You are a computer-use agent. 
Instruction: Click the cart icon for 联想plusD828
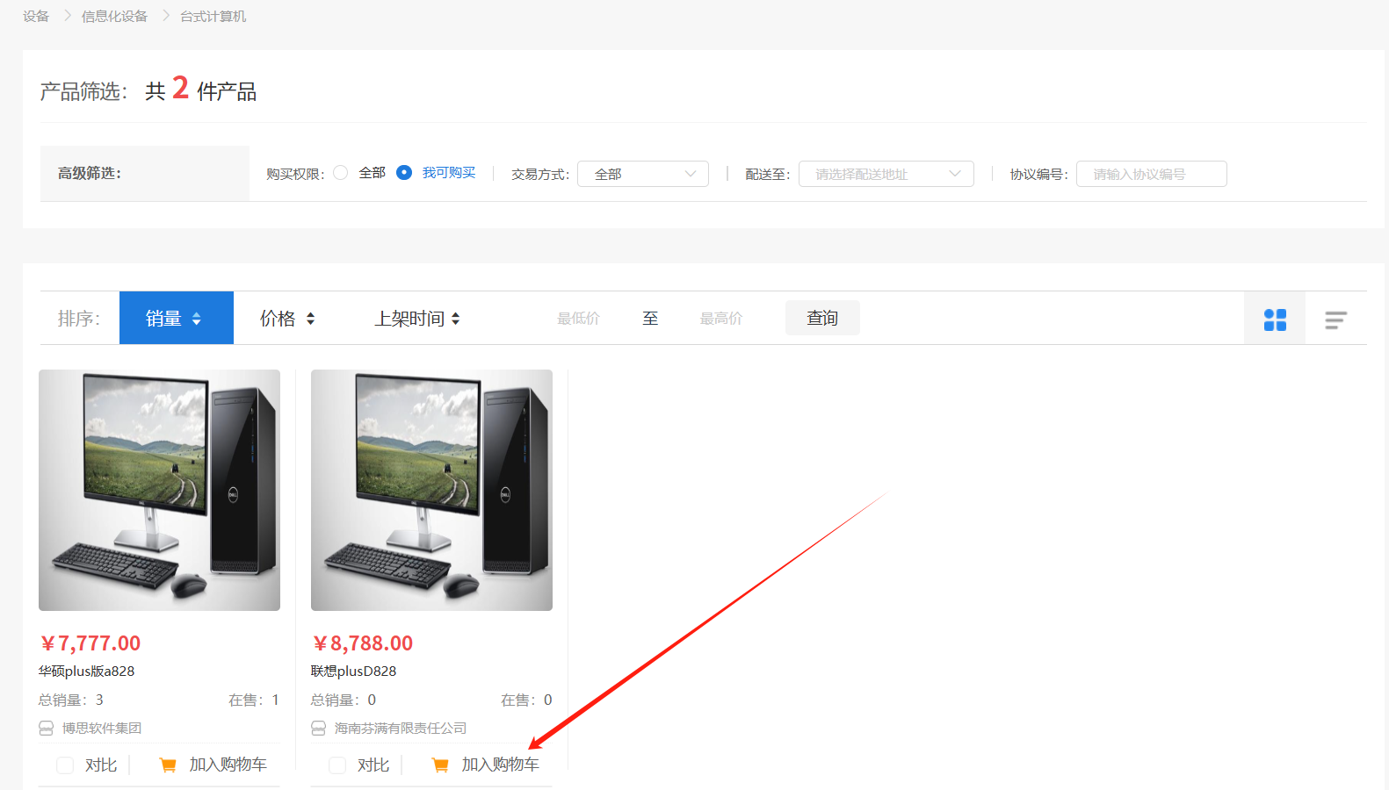pyautogui.click(x=440, y=765)
